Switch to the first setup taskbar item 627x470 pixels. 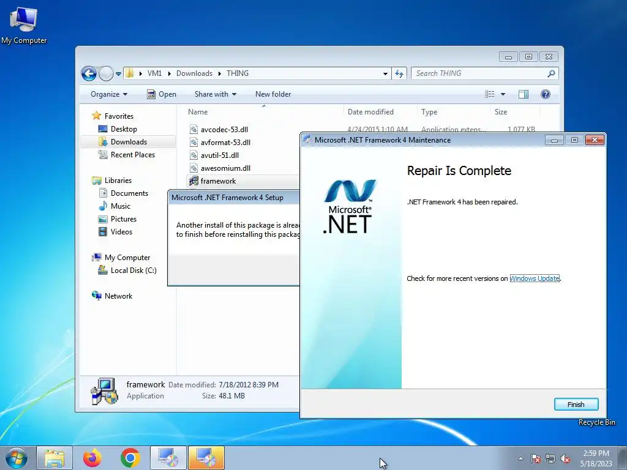coord(168,458)
